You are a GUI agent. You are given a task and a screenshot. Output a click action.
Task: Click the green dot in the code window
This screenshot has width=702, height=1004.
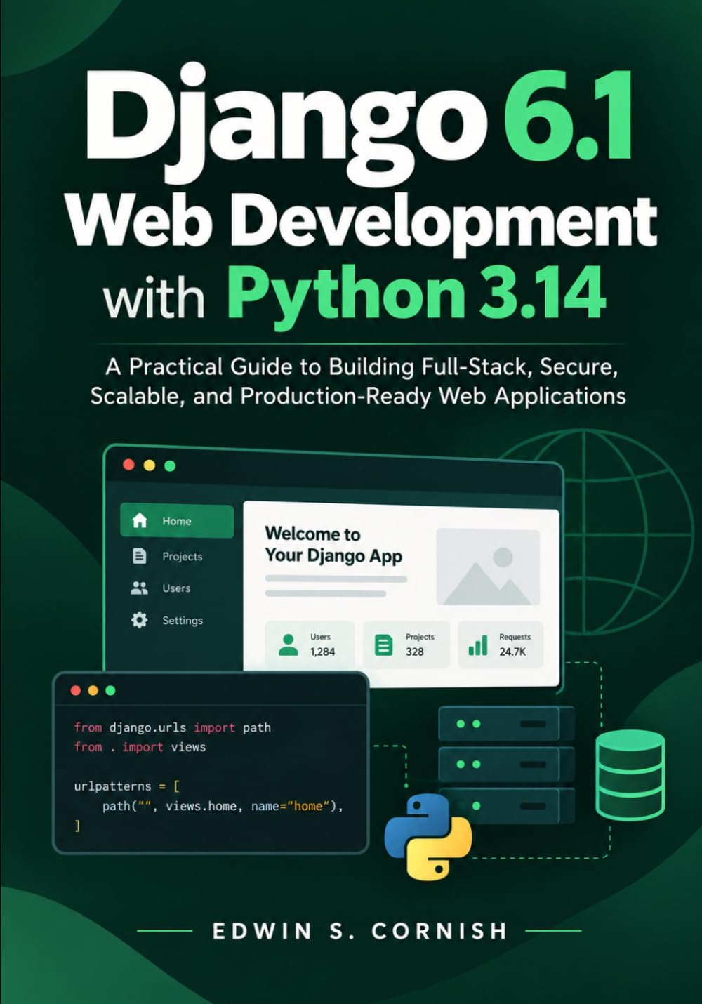click(110, 690)
